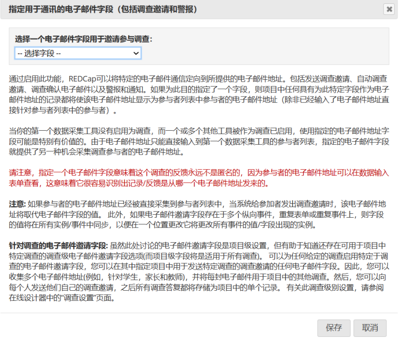Viewport: 399px width, 345px height.
Task: Click the 保存 button
Action: [334, 328]
